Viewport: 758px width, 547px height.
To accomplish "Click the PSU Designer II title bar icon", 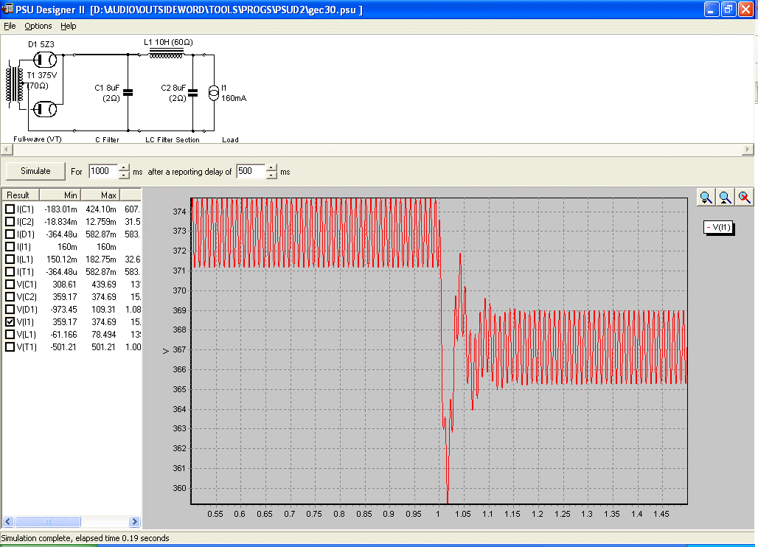I will coord(7,9).
